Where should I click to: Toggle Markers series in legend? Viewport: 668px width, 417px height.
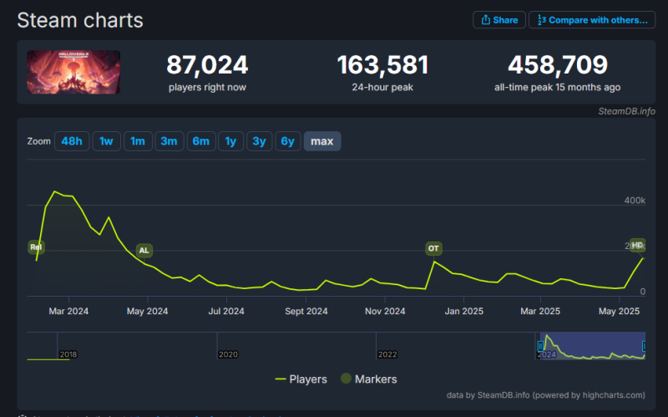(368, 379)
